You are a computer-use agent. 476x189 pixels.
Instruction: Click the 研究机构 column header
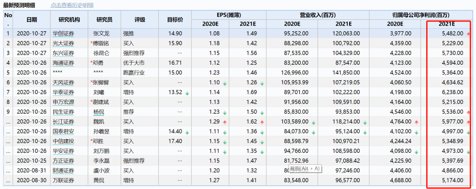point(69,20)
